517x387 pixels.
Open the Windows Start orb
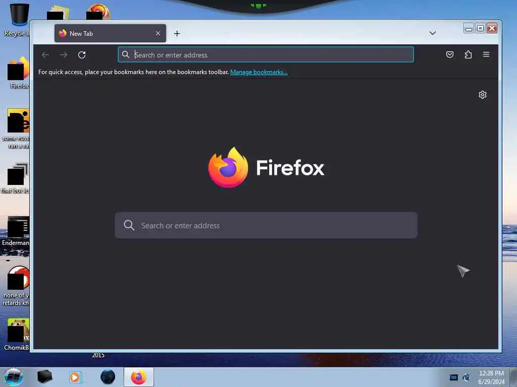click(x=14, y=377)
